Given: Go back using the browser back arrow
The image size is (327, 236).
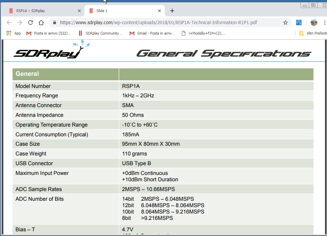Looking at the screenshot, I should pyautogui.click(x=9, y=22).
